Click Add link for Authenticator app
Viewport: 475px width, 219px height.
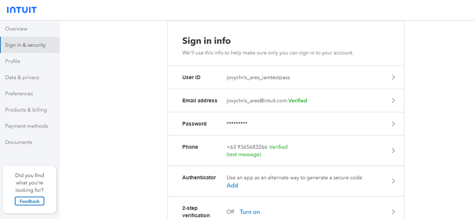233,185
